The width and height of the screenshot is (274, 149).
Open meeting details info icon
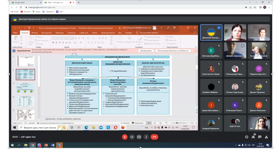pos(246,137)
